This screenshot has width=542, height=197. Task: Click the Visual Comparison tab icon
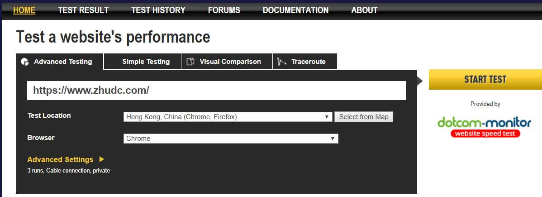[x=191, y=62]
